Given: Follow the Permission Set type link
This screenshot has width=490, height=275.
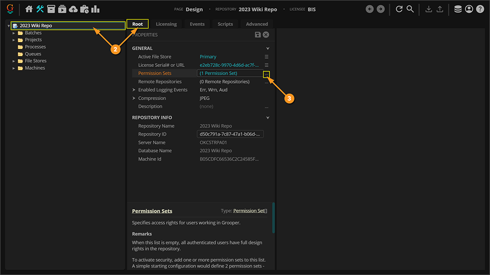Looking at the screenshot, I should [x=250, y=211].
